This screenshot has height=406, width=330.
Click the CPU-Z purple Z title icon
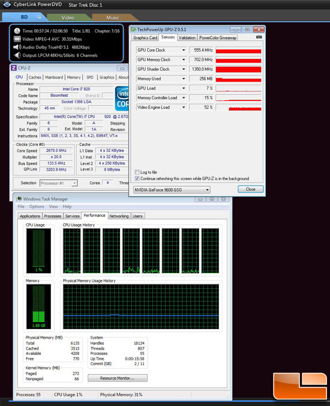click(13, 68)
